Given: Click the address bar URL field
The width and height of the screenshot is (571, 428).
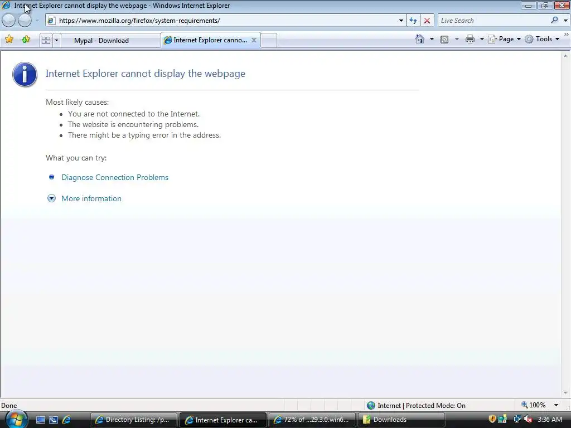Looking at the screenshot, I should [226, 21].
